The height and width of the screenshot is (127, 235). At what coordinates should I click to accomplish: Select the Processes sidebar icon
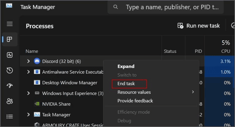[x=10, y=39]
